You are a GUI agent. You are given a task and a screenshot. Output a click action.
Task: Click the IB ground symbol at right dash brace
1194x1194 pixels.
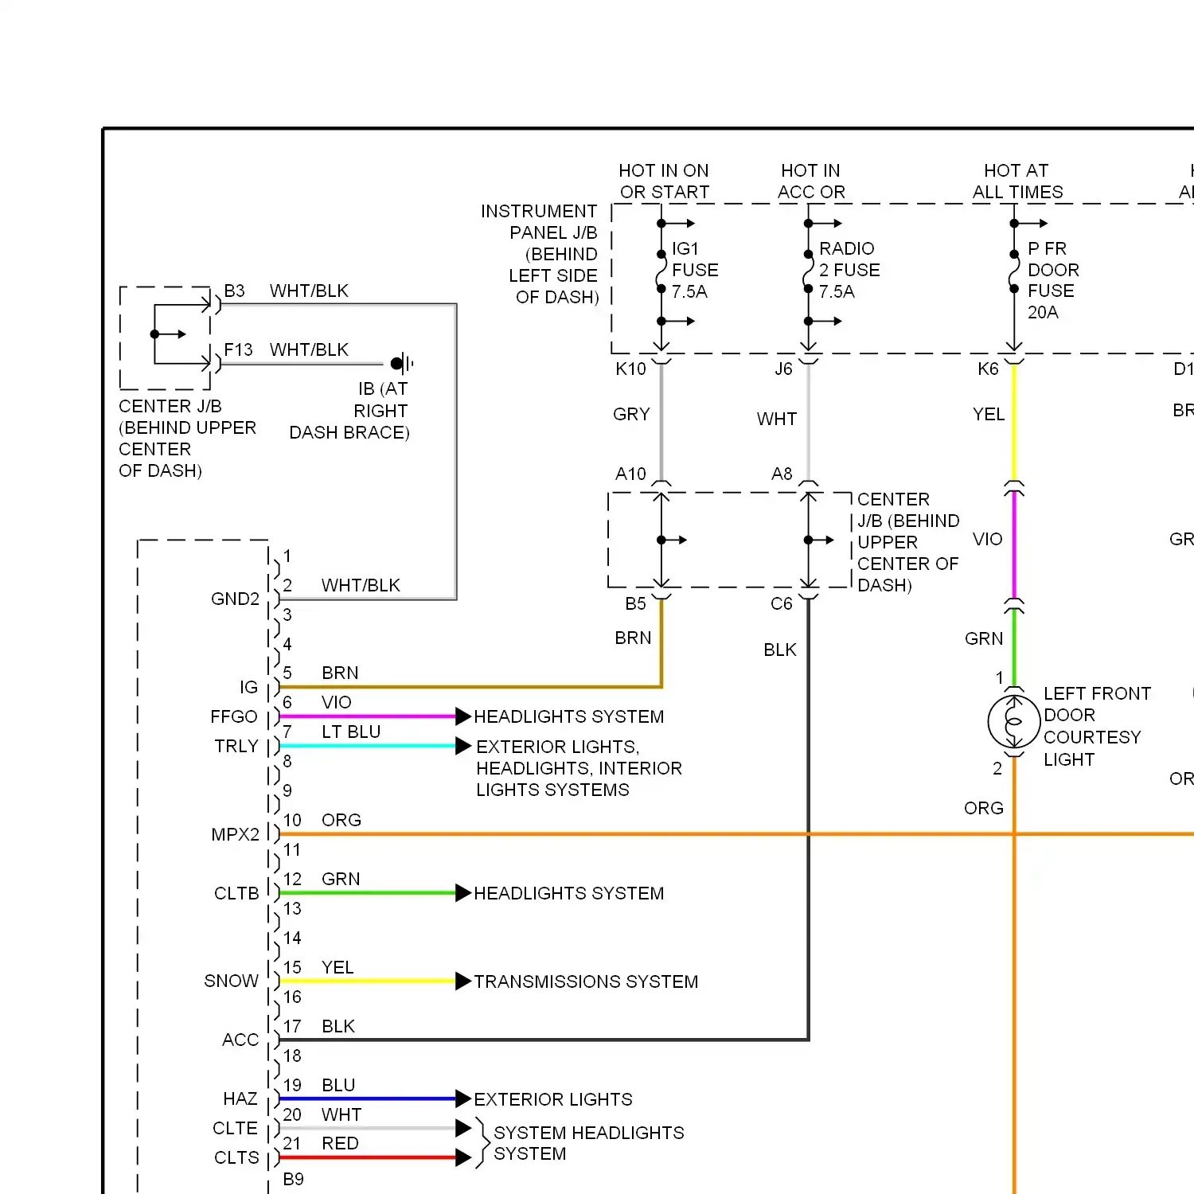[402, 364]
